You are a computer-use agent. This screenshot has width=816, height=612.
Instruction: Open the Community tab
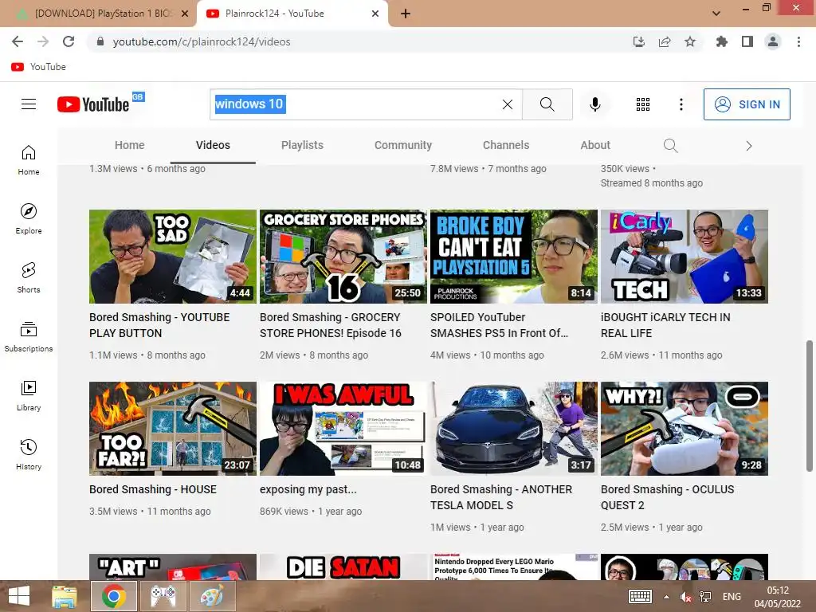403,145
